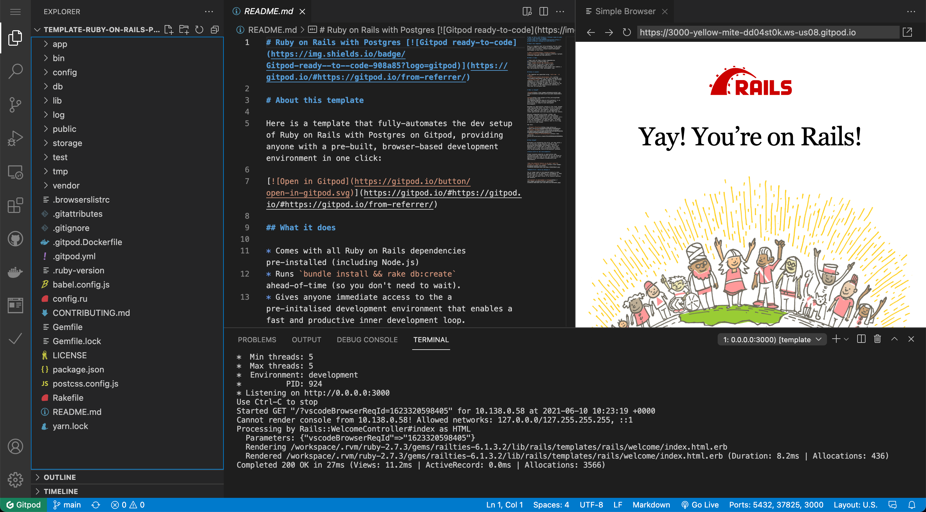Image resolution: width=926 pixels, height=512 pixels.
Task: Open the Remote Explorer view
Action: coord(15,172)
